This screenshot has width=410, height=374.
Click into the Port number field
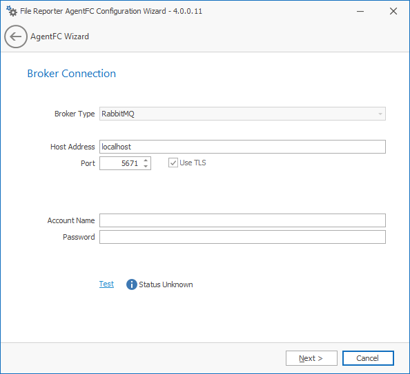(x=121, y=163)
